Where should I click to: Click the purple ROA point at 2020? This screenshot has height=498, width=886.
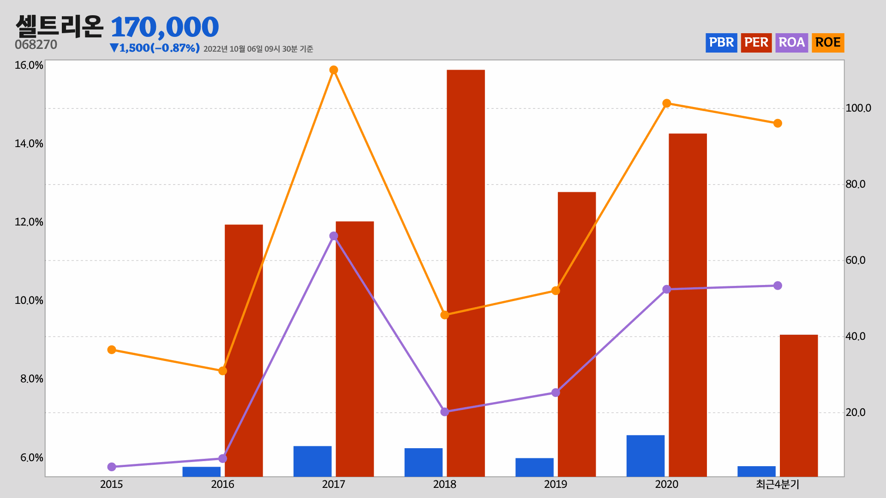(x=667, y=290)
